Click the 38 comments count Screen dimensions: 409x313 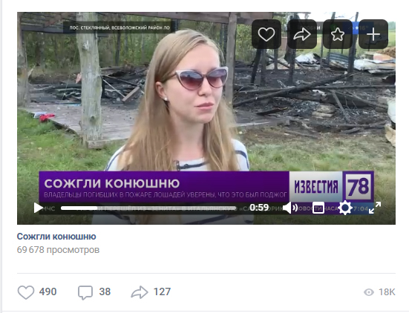pyautogui.click(x=105, y=291)
